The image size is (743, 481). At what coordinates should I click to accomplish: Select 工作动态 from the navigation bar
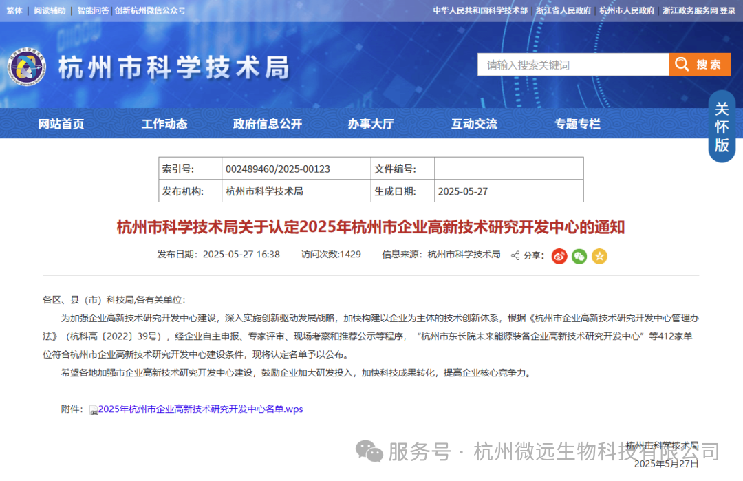coord(164,124)
